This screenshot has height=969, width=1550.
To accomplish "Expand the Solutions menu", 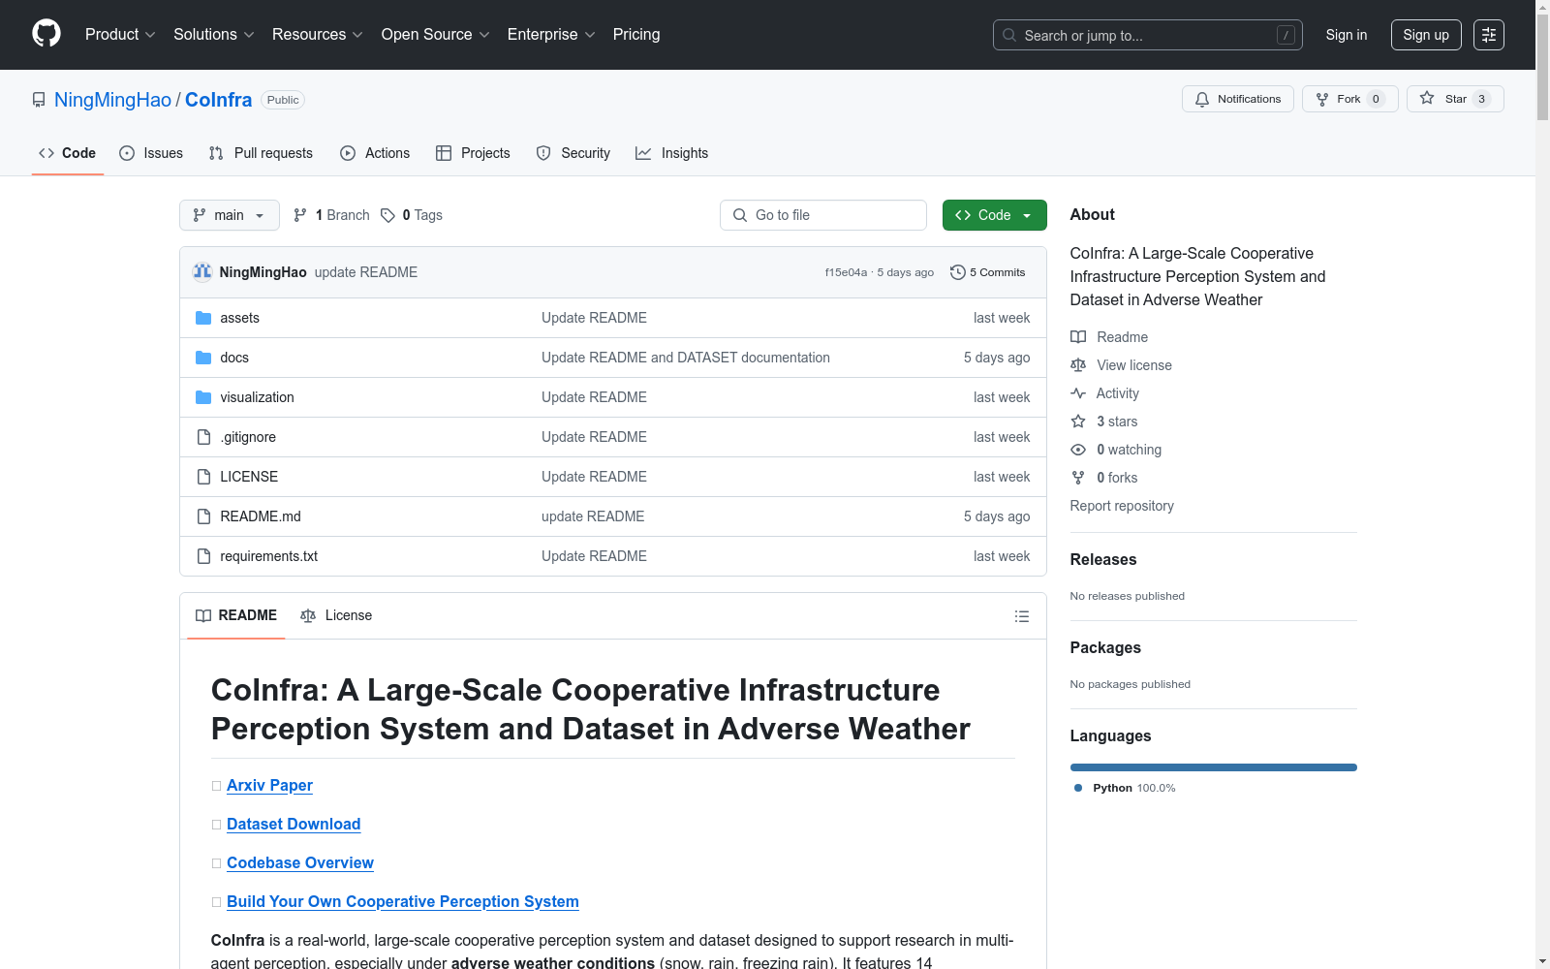I will pyautogui.click(x=214, y=35).
